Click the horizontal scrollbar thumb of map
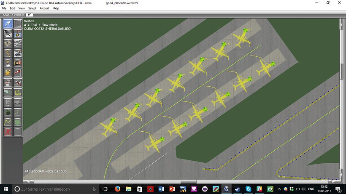346x194 pixels. tap(188, 182)
